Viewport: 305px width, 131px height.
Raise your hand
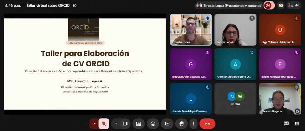pos(181,124)
